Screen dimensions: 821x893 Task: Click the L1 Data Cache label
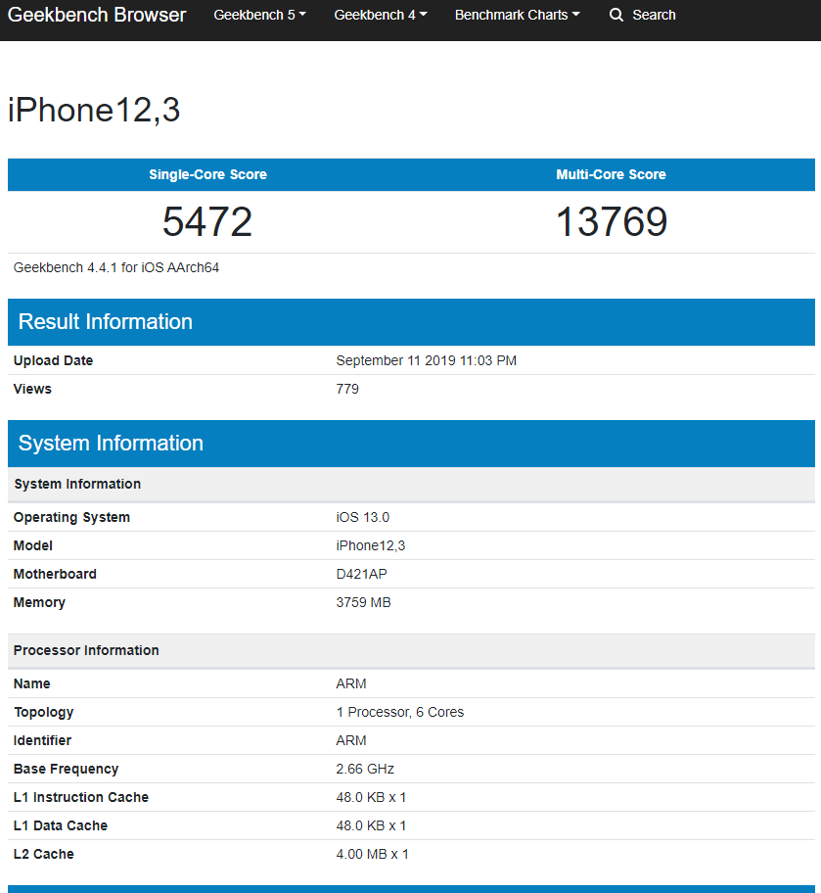pos(61,825)
